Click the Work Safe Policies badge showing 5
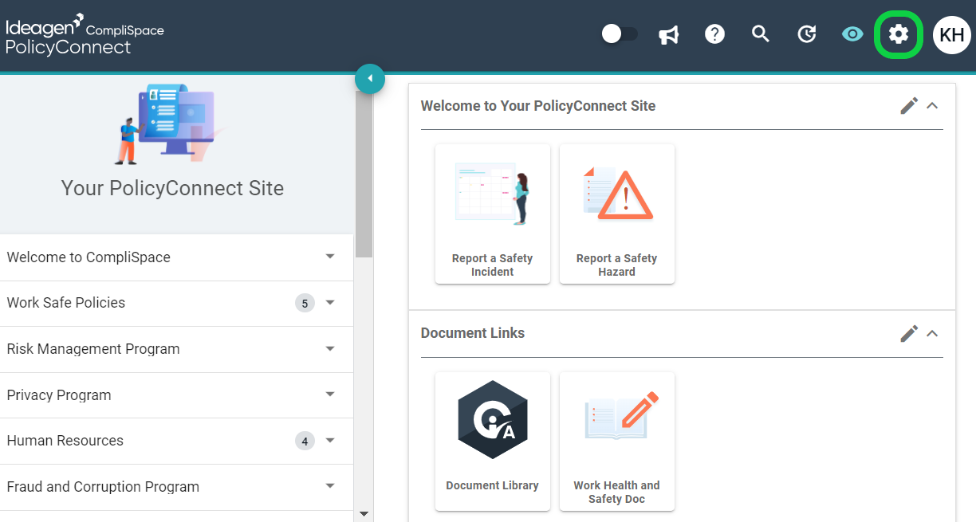 (x=305, y=303)
